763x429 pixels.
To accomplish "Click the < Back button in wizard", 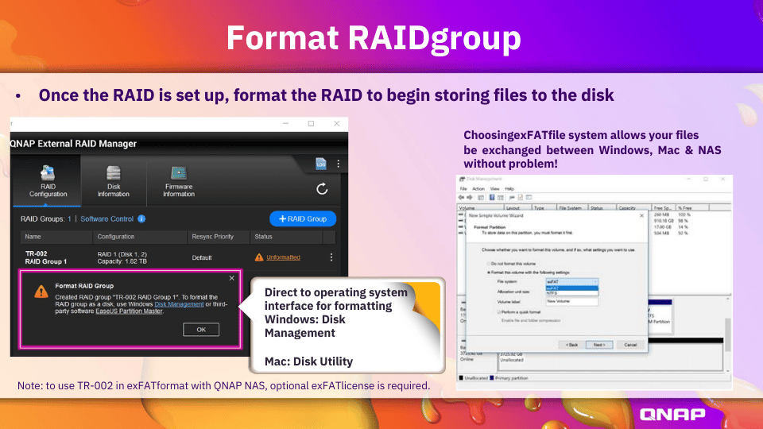I will point(571,345).
